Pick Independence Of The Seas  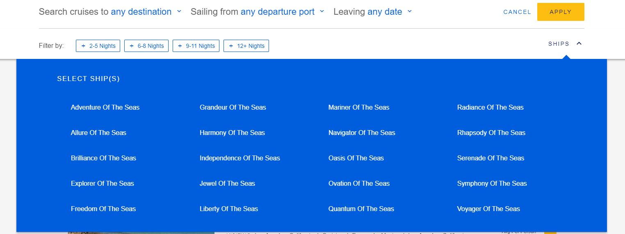click(x=240, y=158)
